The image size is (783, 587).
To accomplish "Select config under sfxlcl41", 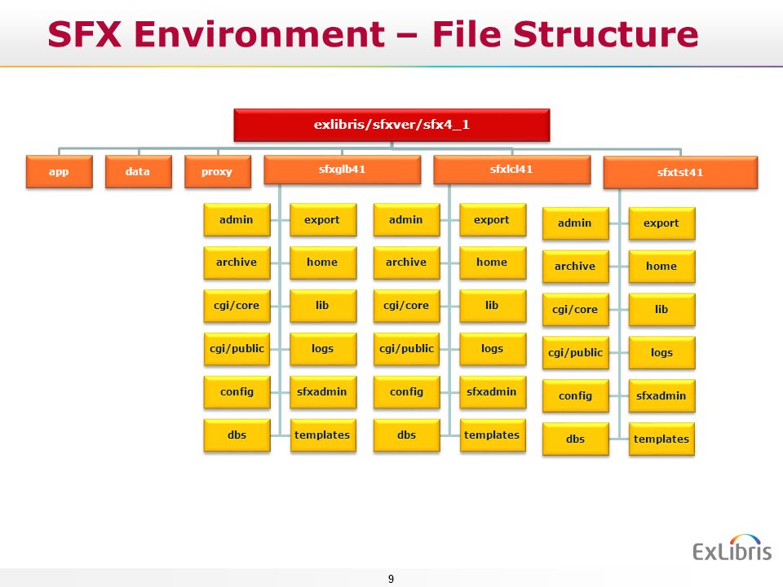I will point(406,392).
